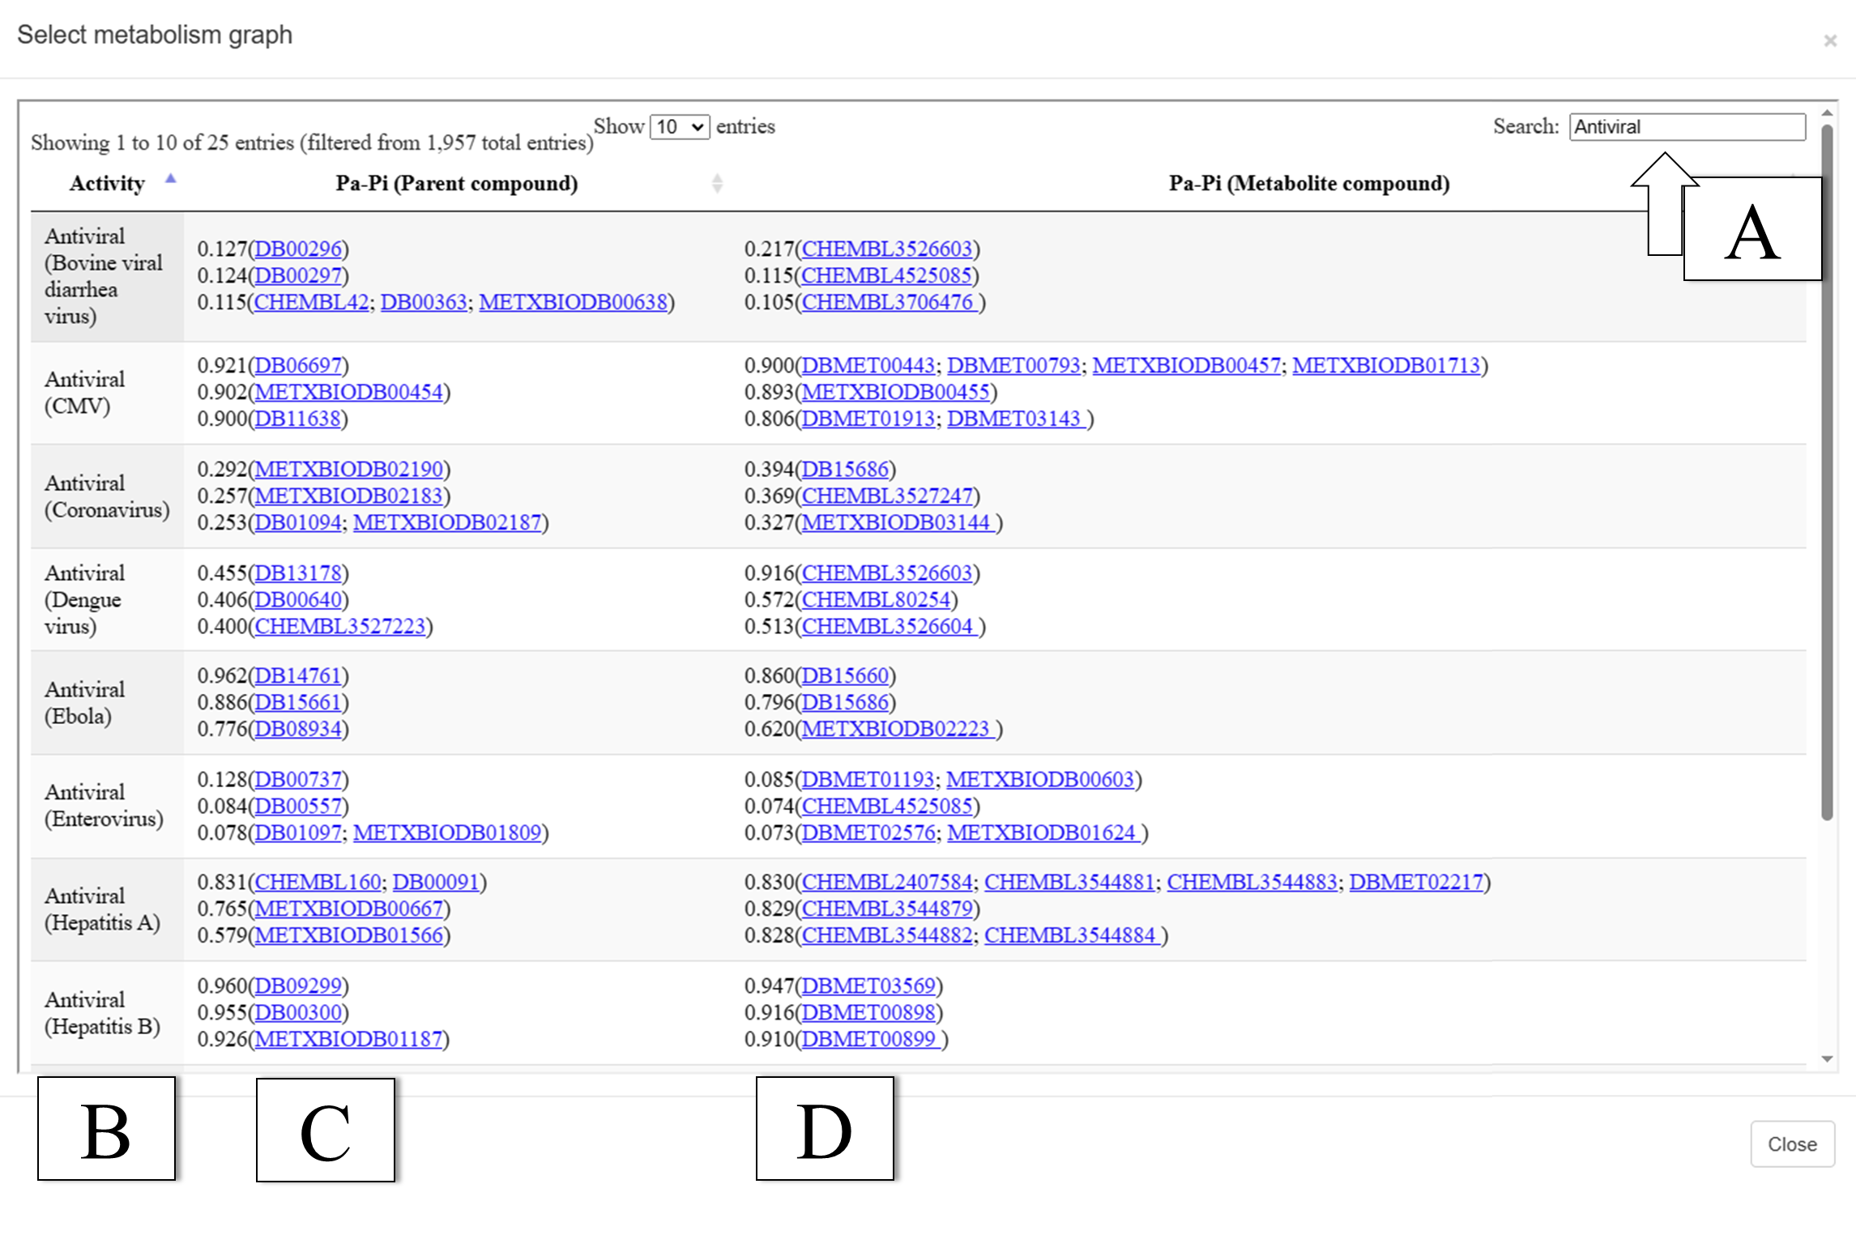
Task: Open the DBMET00443 link
Action: [x=868, y=365]
